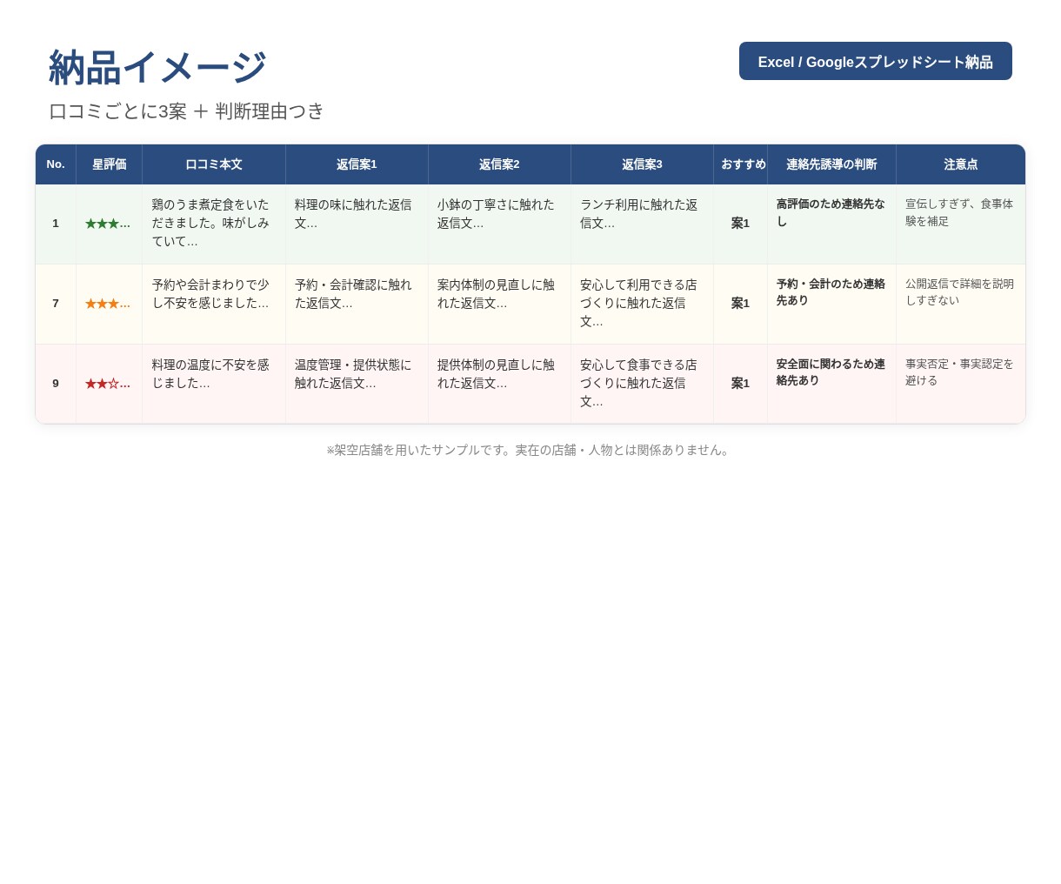Select the cell 提供体制の見直しに触れた返信文
This screenshot has height=884, width=1061.
(499, 385)
